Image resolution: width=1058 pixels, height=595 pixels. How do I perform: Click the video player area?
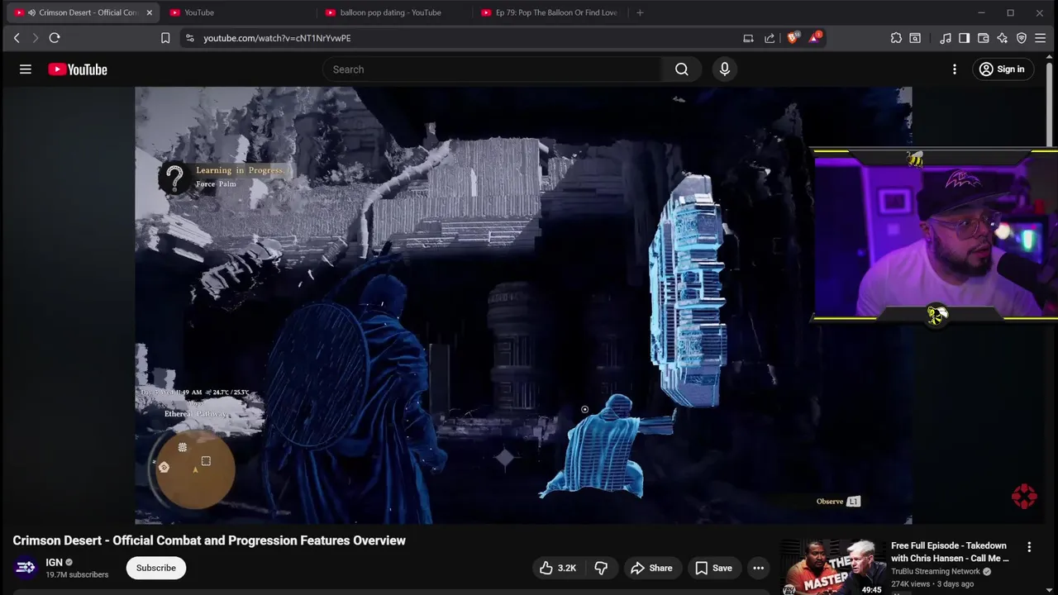pyautogui.click(x=523, y=305)
